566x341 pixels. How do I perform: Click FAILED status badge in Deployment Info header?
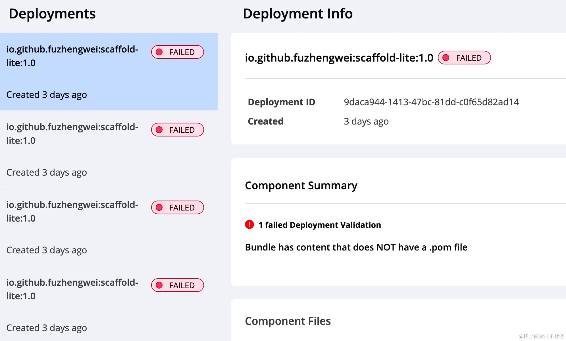coord(464,58)
